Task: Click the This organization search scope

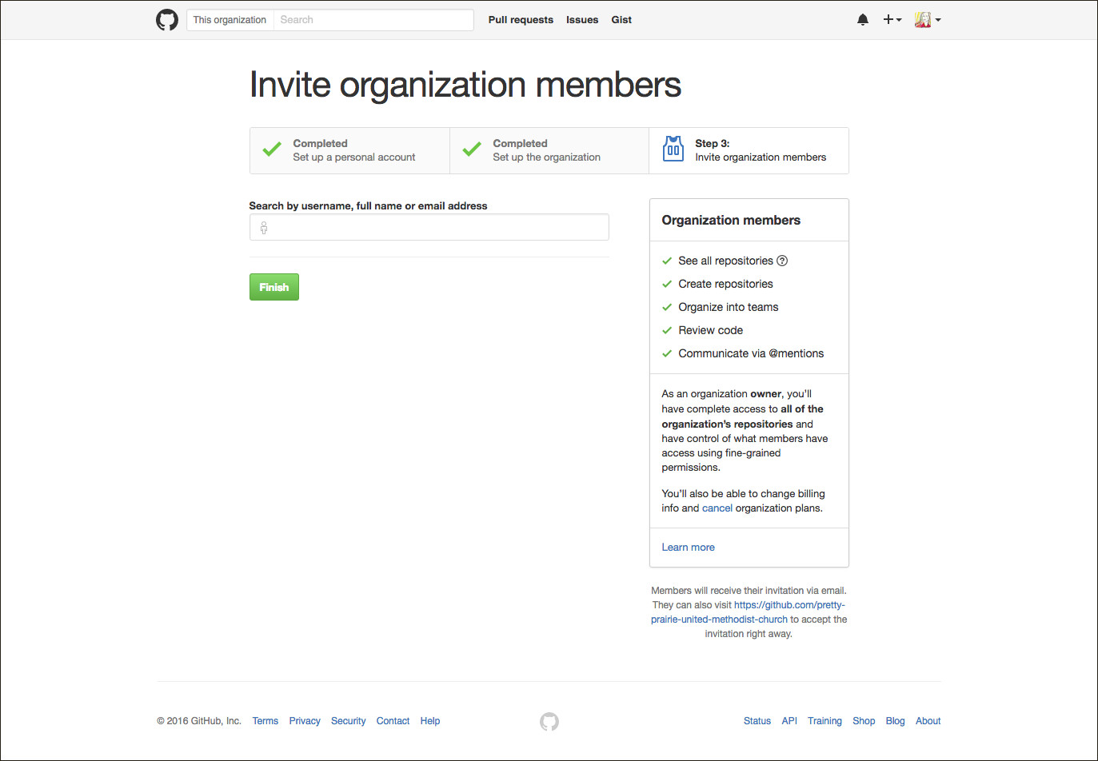Action: coord(230,20)
